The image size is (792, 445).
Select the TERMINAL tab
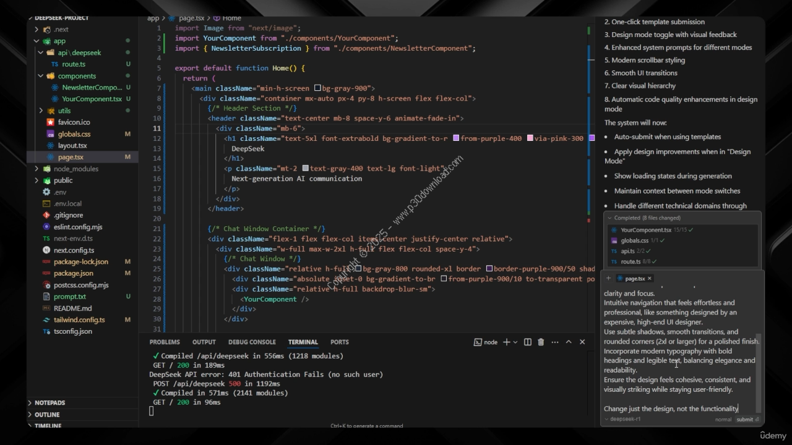click(303, 342)
